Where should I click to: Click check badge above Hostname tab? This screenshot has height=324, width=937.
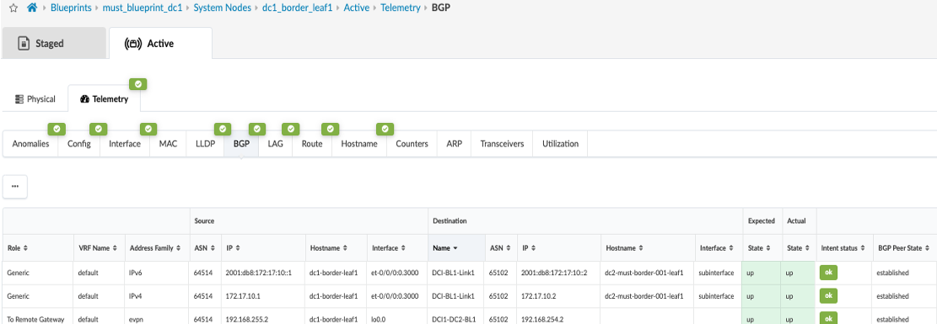point(385,129)
